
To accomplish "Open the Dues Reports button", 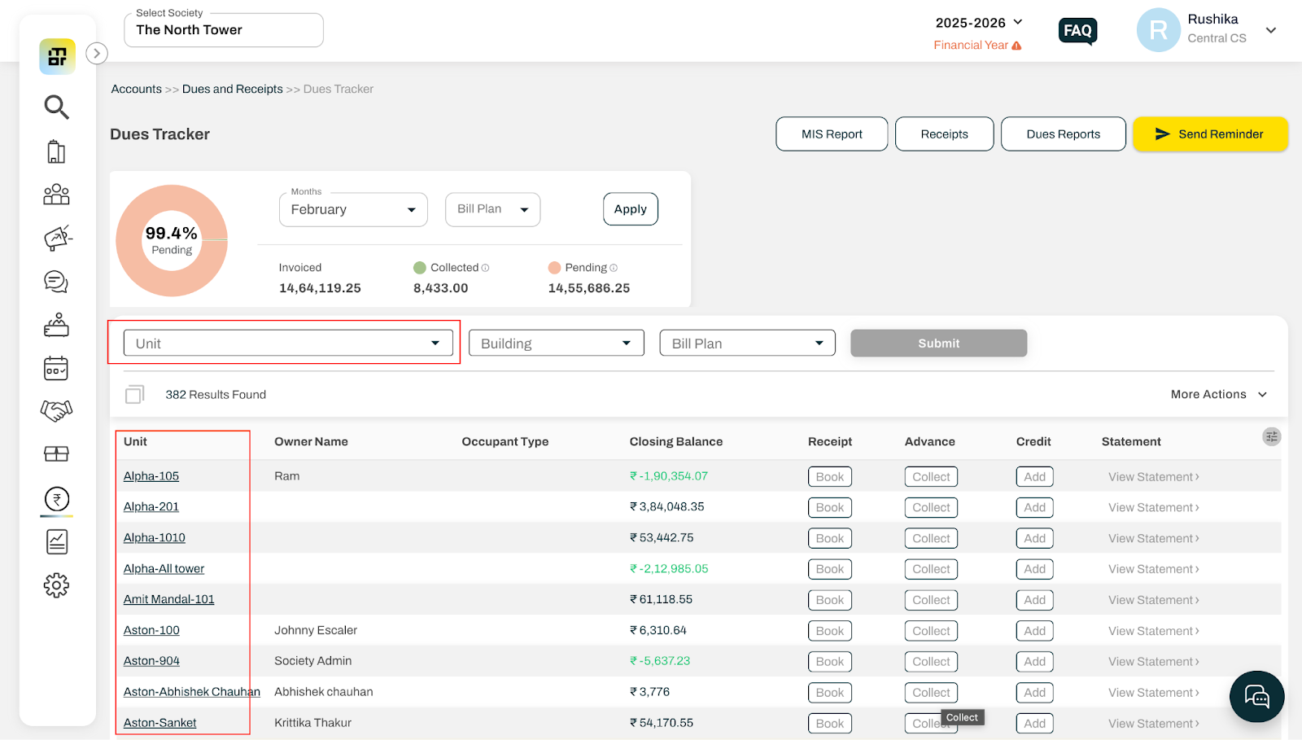I will (1064, 134).
